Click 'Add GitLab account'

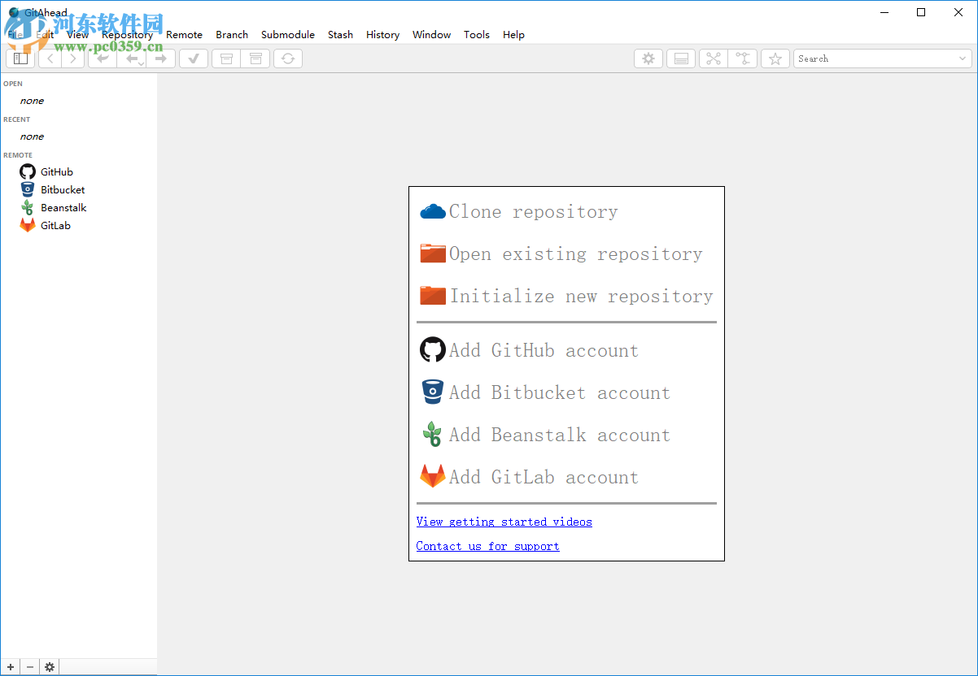pyautogui.click(x=529, y=477)
